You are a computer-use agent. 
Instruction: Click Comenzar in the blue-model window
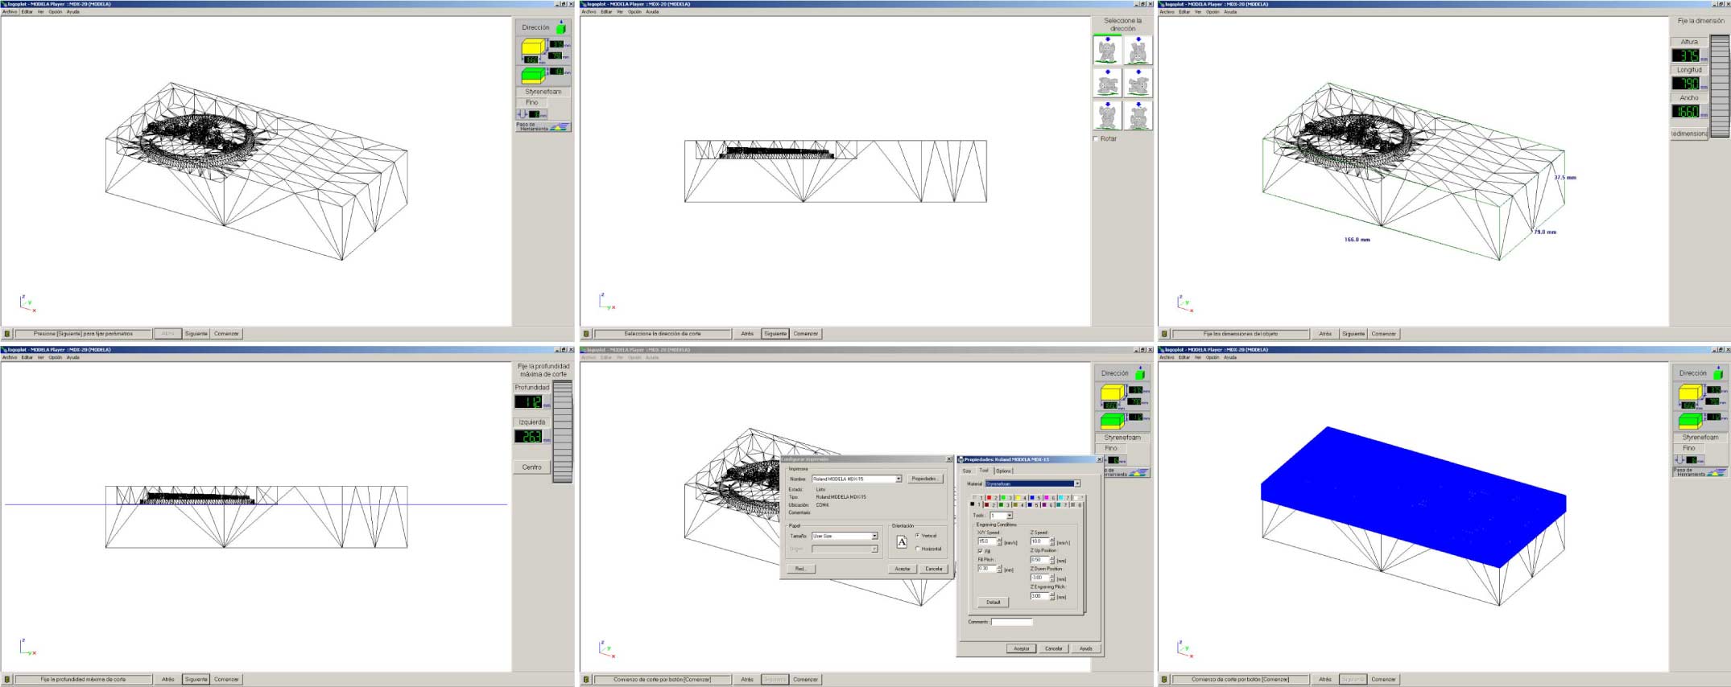click(1383, 680)
